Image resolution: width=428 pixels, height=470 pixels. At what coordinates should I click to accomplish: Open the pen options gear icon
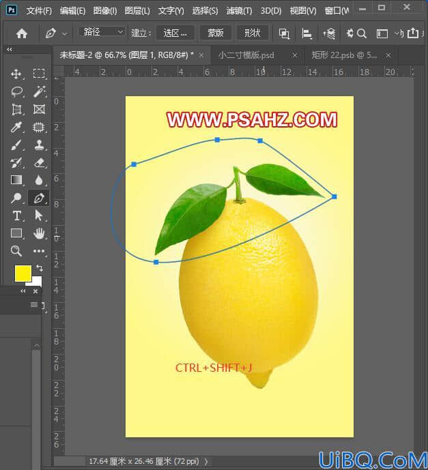349,33
